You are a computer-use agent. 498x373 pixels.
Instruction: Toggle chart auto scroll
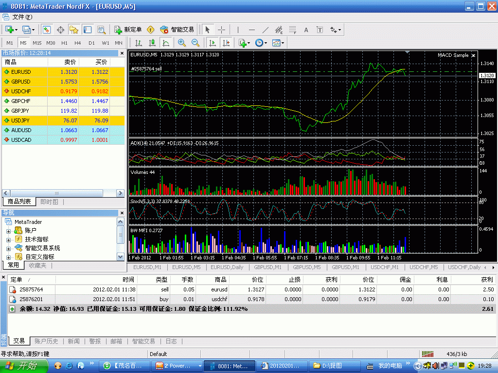point(212,43)
